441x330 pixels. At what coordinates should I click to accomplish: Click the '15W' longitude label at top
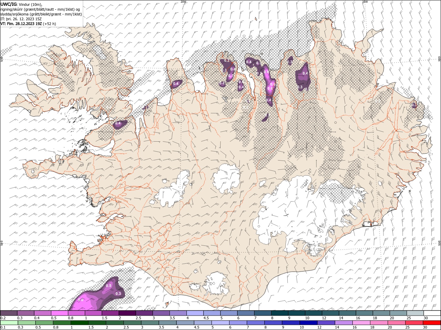coord(365,2)
